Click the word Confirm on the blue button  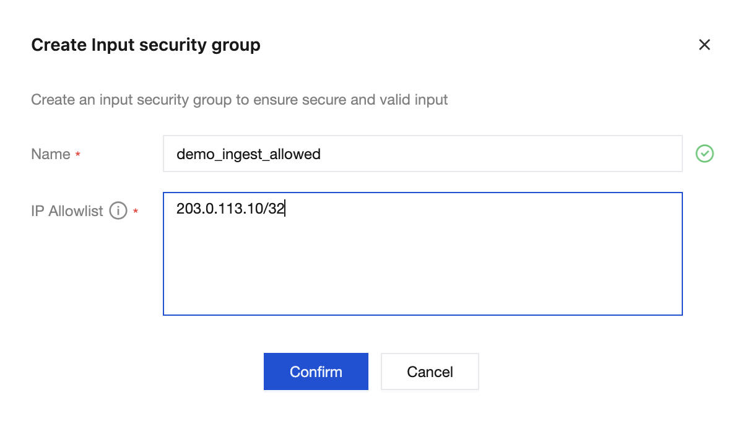tap(316, 372)
